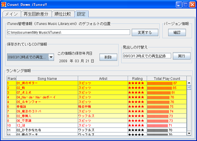Sort by Song Name column header
The image size is (197, 141).
(x=47, y=78)
